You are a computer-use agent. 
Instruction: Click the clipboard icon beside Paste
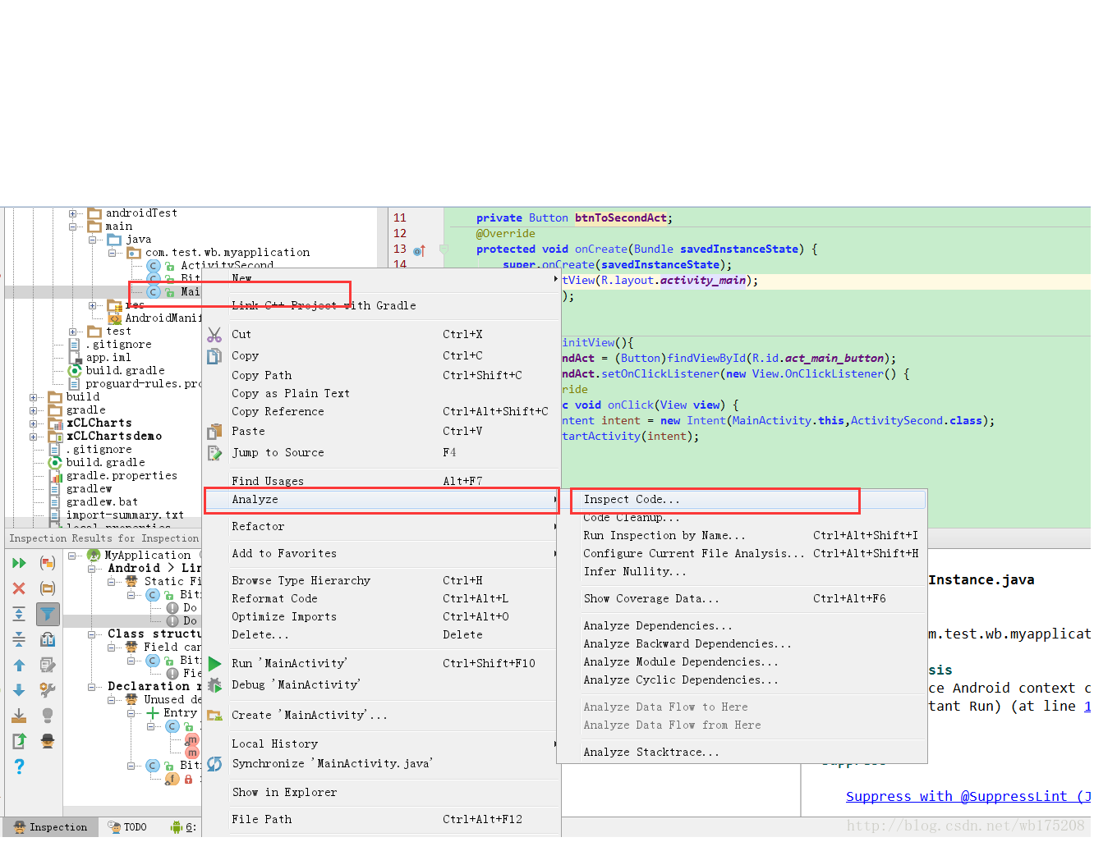214,431
